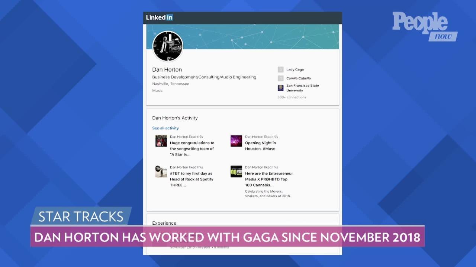Viewport: 476px width, 267px height.
Task: Click the Nashville, Tennessee location text
Action: 171,84
